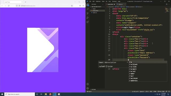The width and height of the screenshot is (171, 96).
Task: Click the site shield icon in address bar
Action: (17, 6)
